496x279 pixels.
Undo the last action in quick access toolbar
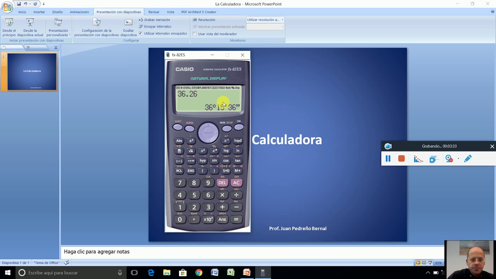(26, 4)
